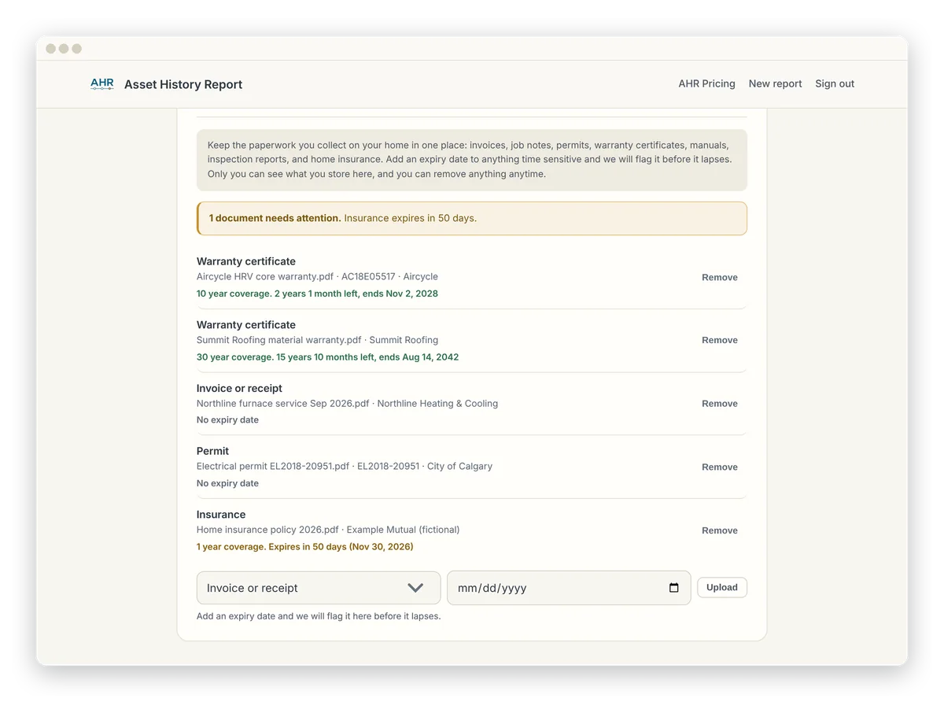The width and height of the screenshot is (944, 702).
Task: Open Asset History Report home title
Action: coord(183,84)
